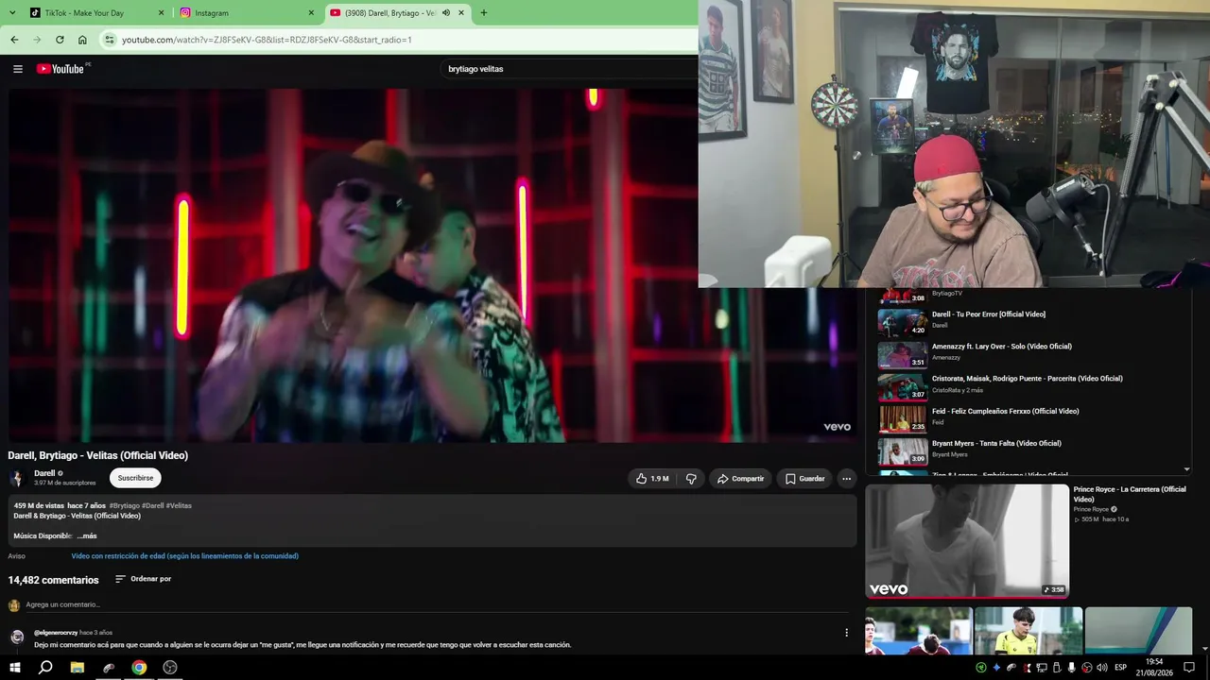Subscribe to Darell with Suscribirse
This screenshot has width=1210, height=680.
click(135, 478)
